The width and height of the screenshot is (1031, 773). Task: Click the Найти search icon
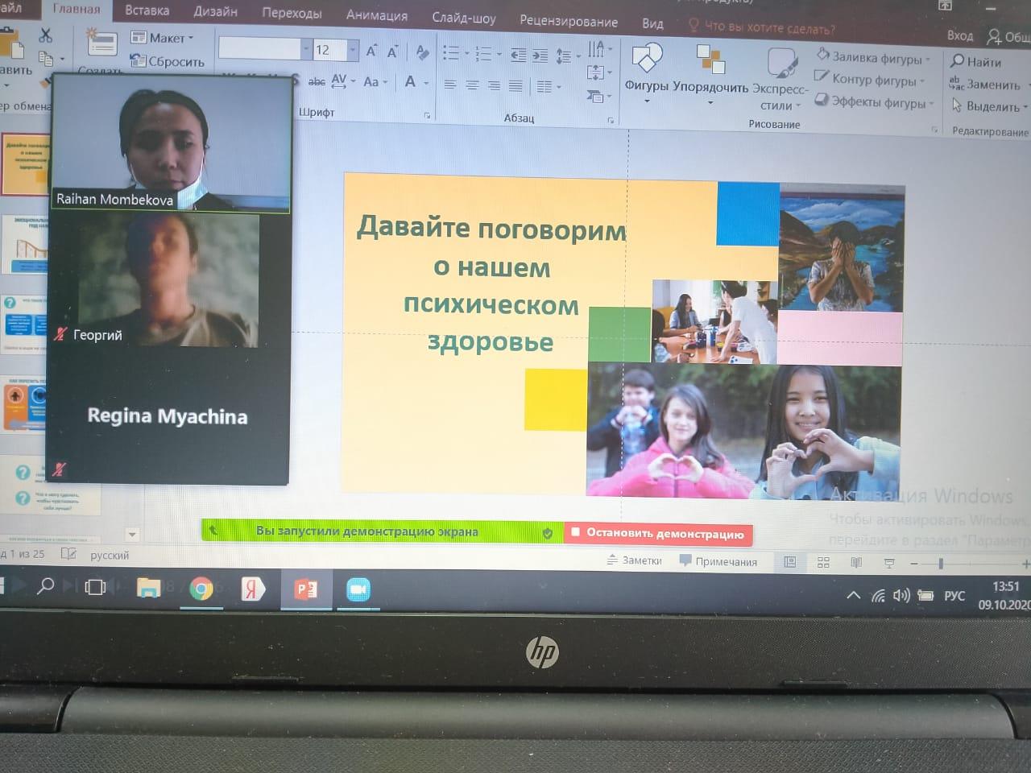[x=975, y=62]
